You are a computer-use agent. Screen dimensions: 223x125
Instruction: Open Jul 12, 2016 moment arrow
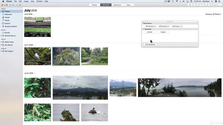[x=35, y=73]
